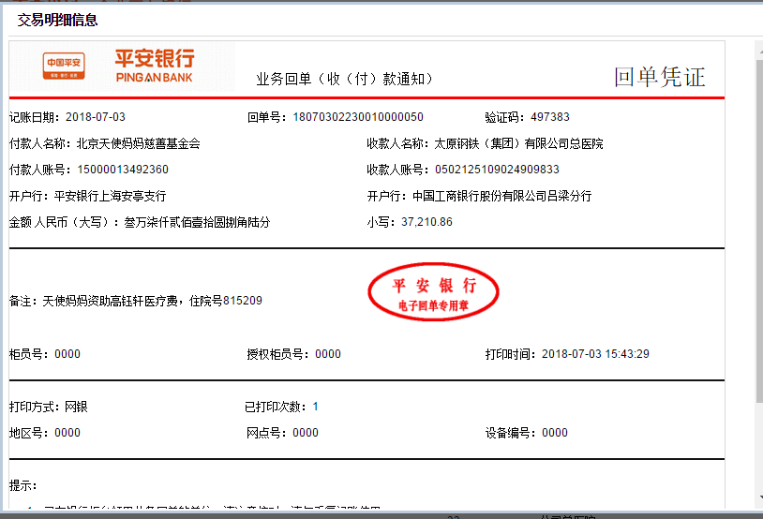
Task: Click the 备注 remark text
Action: pos(136,301)
